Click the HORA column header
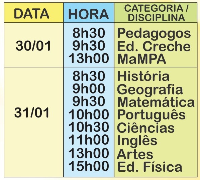This screenshot has height=180, width=200. click(89, 14)
